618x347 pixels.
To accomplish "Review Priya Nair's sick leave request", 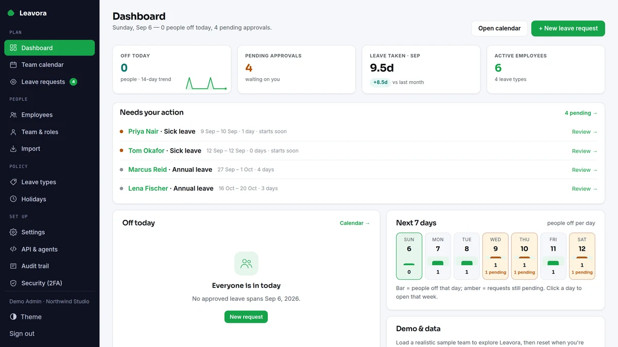I will [585, 132].
